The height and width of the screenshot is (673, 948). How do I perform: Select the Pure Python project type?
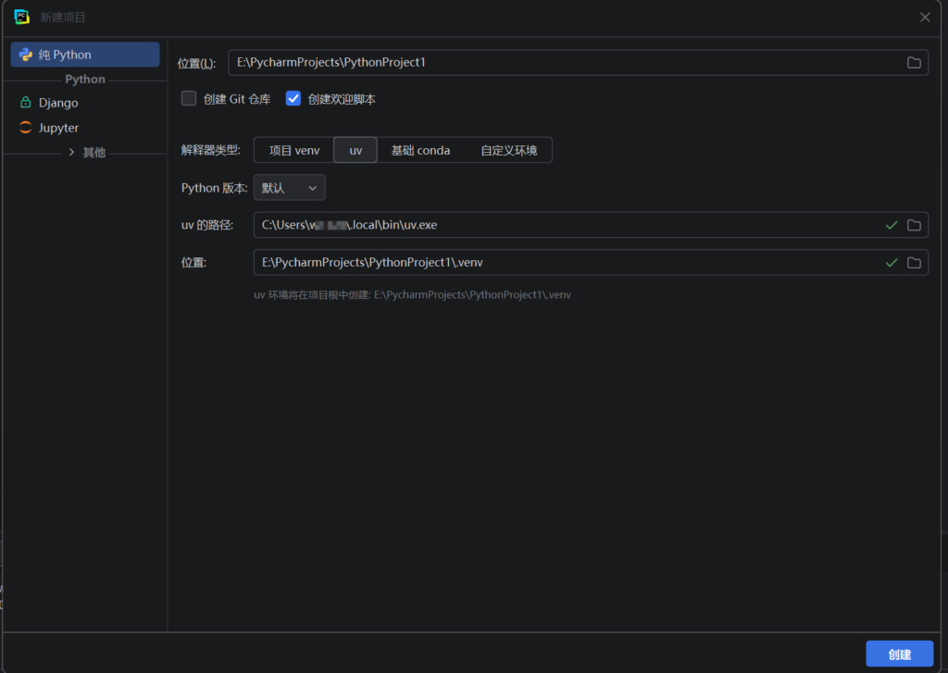[85, 55]
